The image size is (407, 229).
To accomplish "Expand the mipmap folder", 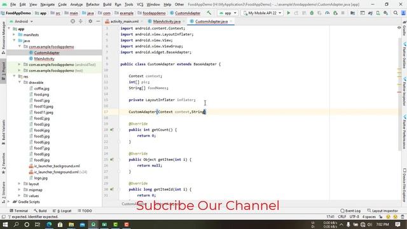I will click(x=20, y=190).
